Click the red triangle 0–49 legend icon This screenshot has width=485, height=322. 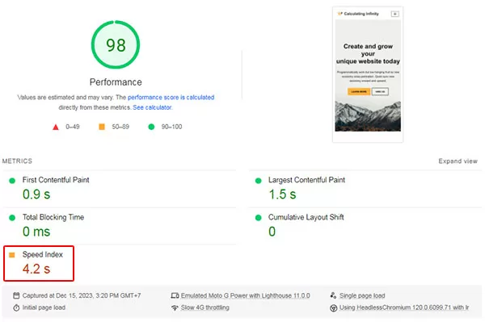click(56, 127)
